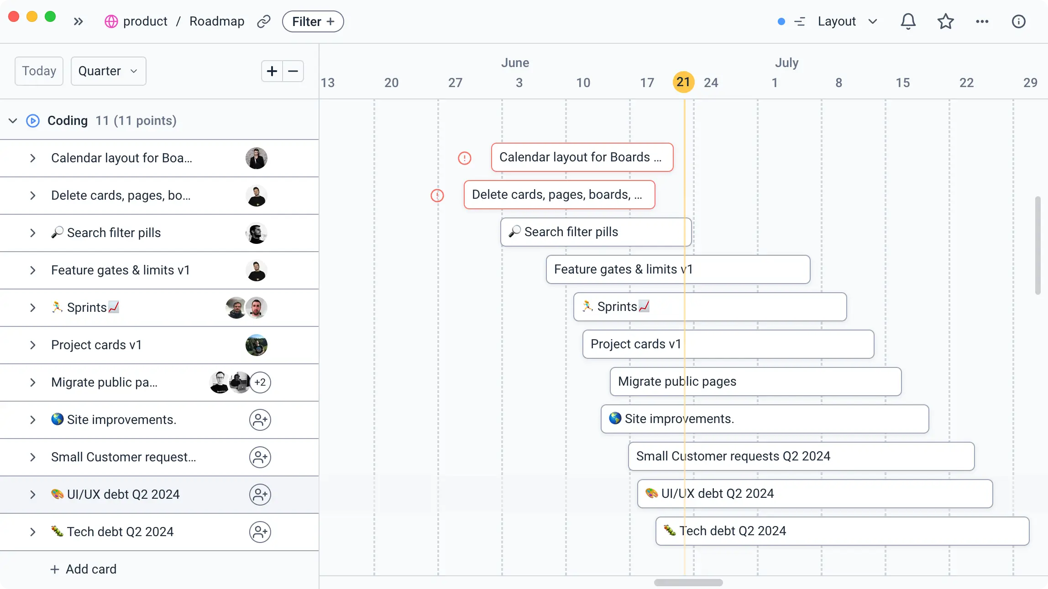Navigate to product breadcrumb

point(145,21)
